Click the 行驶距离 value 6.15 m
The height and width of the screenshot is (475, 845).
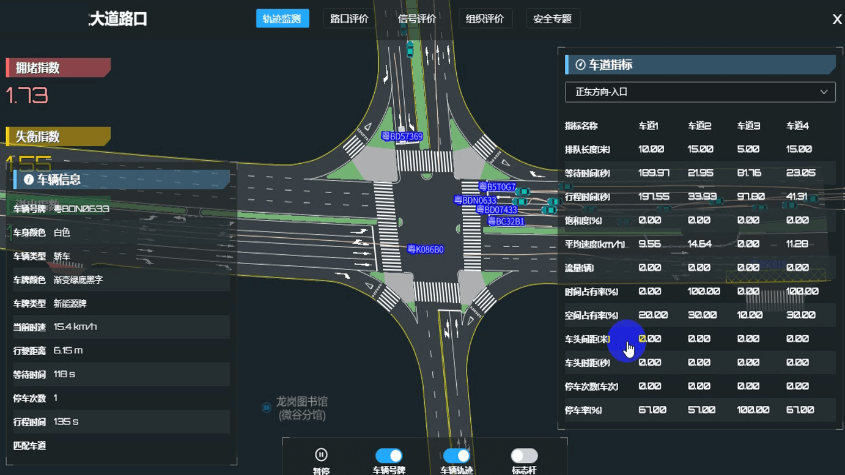coord(68,351)
